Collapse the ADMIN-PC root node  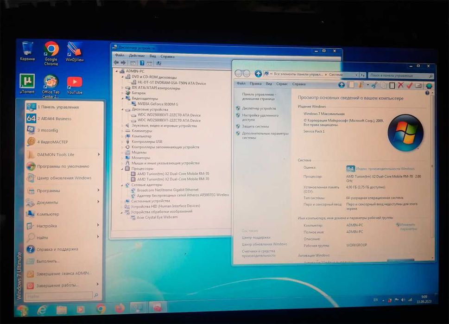117,71
